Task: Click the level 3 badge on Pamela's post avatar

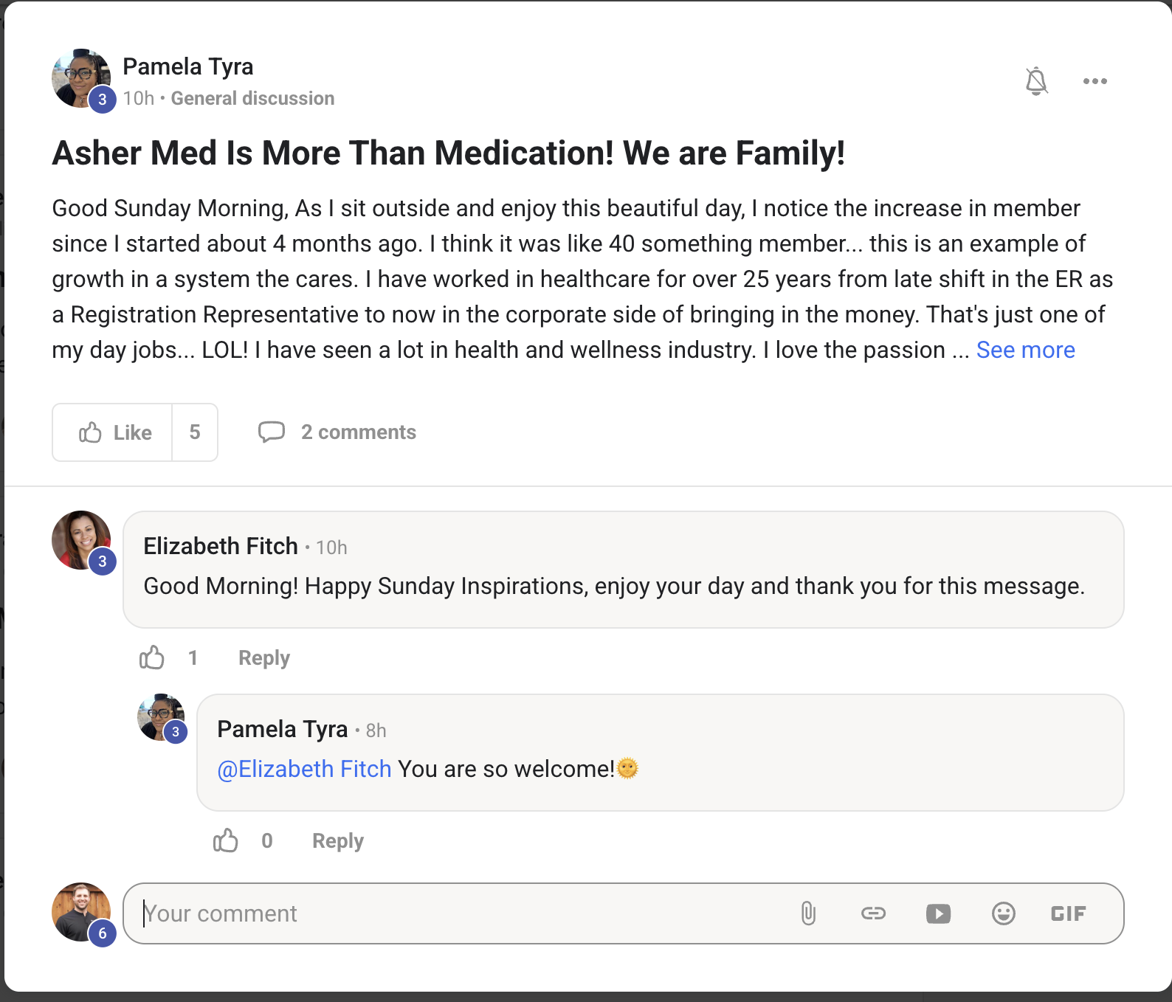Action: pyautogui.click(x=103, y=100)
